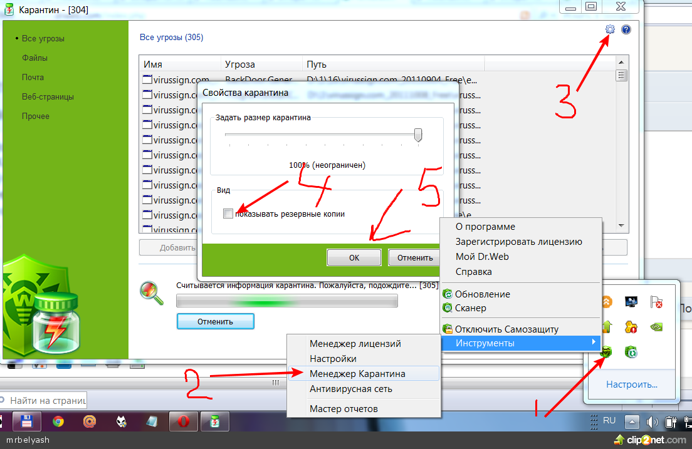Open help with the blue question mark icon
Viewport: 692px width, 449px height.
click(x=626, y=29)
